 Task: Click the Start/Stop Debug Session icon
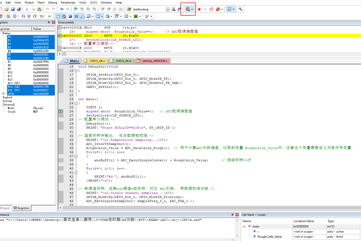[x=188, y=9]
